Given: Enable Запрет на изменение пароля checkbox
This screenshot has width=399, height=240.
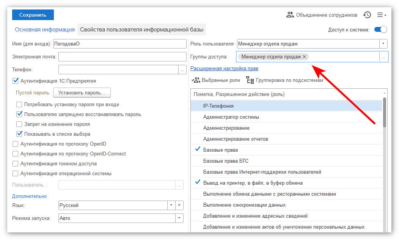Looking at the screenshot, I should (19, 124).
